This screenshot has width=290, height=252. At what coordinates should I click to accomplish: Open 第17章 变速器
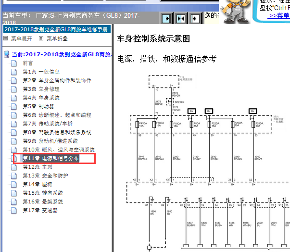point(40,210)
